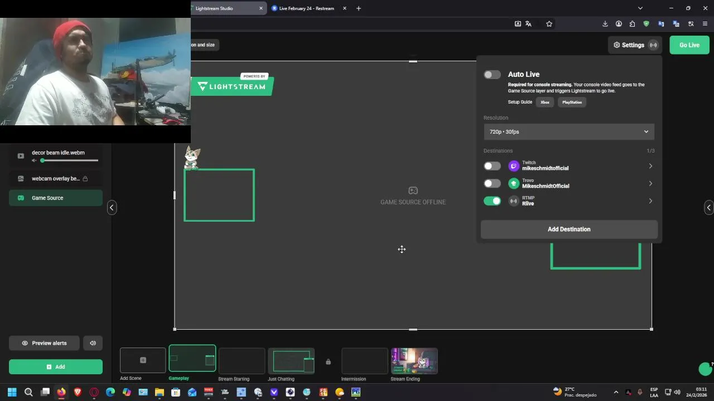Open a new browser tab

pyautogui.click(x=359, y=8)
